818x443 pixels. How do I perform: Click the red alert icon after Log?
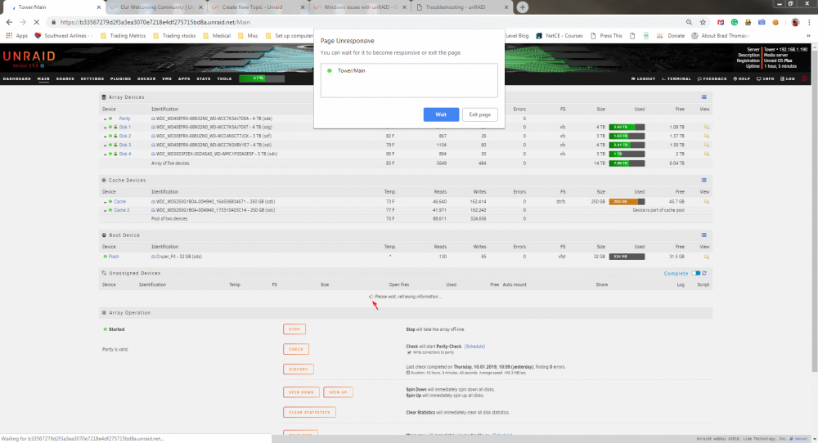pos(804,78)
